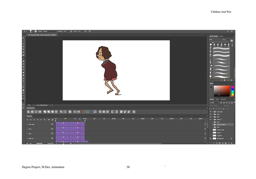Screen dimensions: 256x179
Task: Switch to the Channels tab
Action: [x=223, y=99]
